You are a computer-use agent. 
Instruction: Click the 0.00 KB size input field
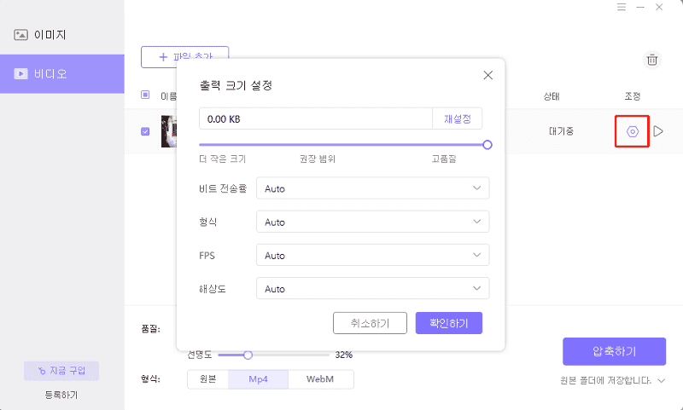tap(316, 118)
